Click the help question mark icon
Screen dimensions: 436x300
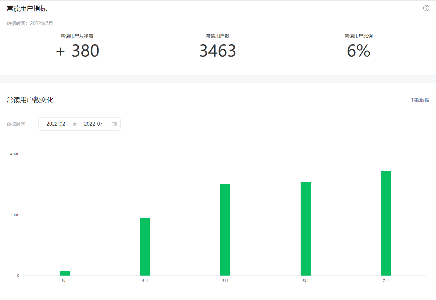coord(426,8)
